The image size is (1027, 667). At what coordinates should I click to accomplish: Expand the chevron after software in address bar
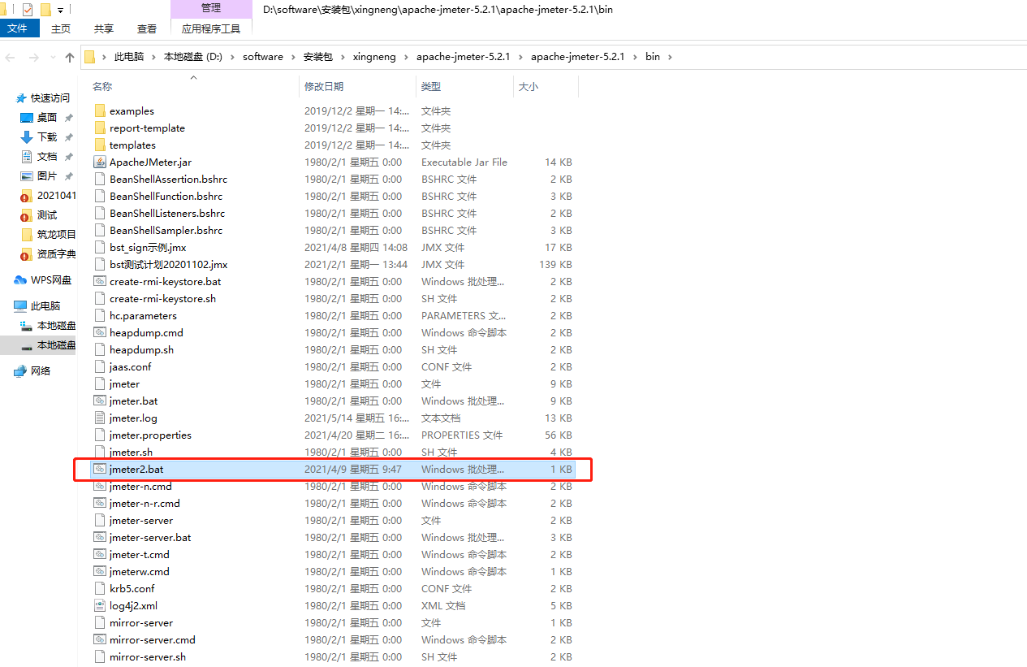click(294, 57)
